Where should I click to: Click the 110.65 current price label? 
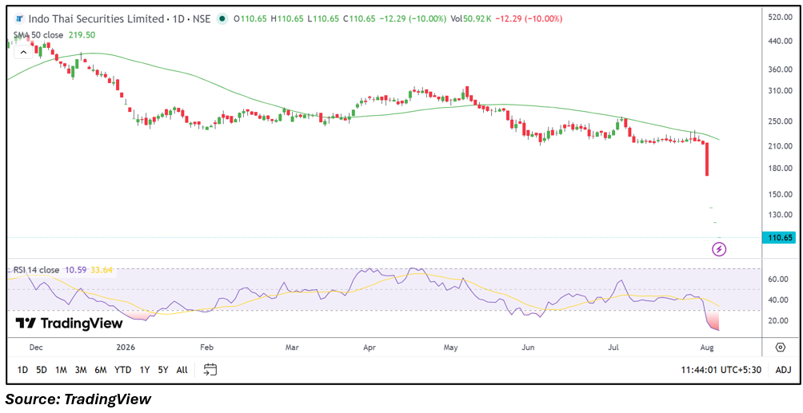click(x=780, y=237)
